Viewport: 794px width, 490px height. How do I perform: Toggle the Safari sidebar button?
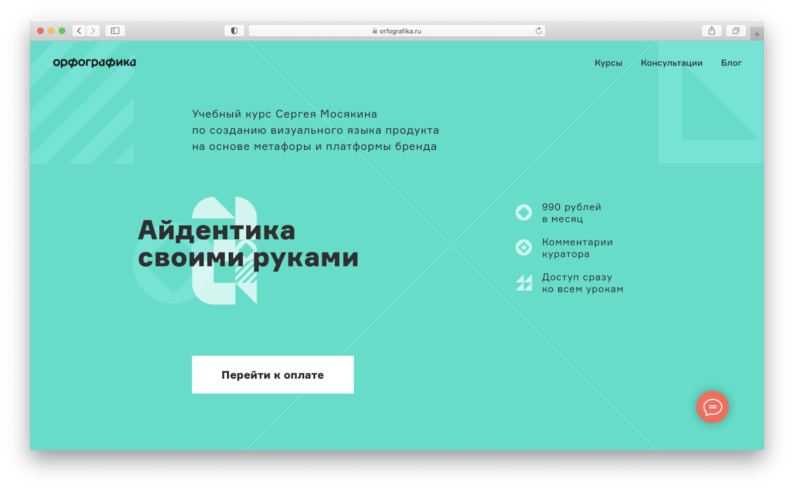(x=115, y=31)
